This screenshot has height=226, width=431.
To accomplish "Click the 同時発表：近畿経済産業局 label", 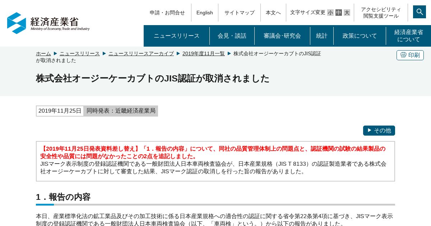I will [121, 111].
